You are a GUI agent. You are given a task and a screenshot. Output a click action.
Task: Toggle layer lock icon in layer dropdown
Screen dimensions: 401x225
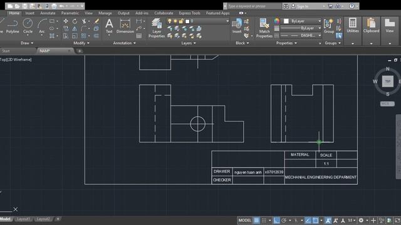pos(181,21)
